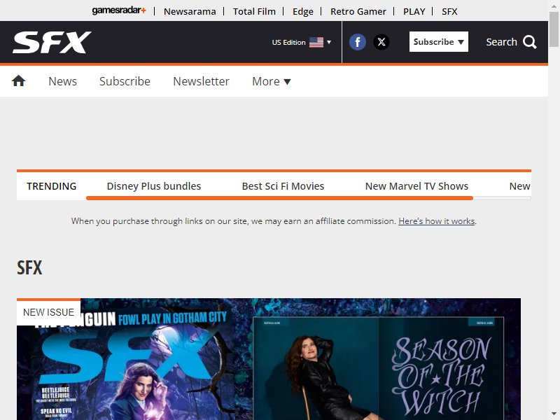560x420 pixels.
Task: Open Subscribe in the navigation bar
Action: 125,81
